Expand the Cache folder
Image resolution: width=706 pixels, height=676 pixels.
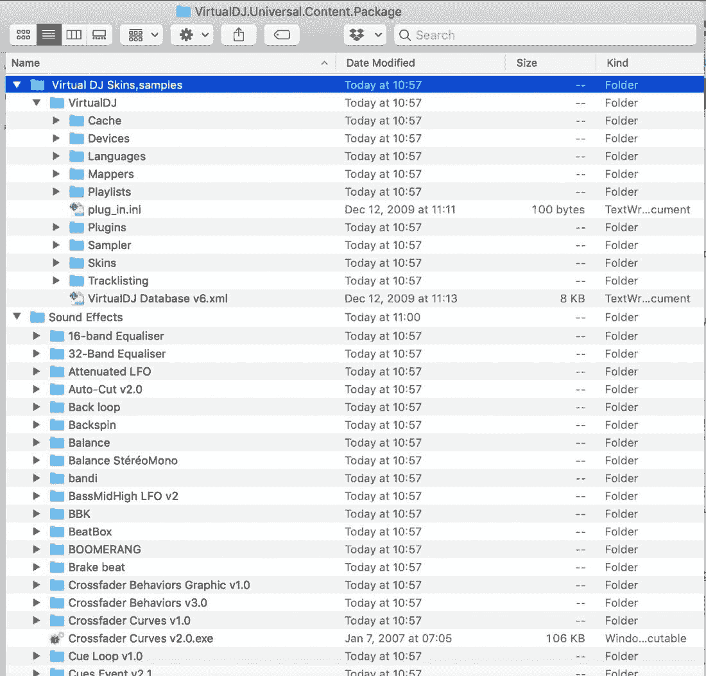tap(56, 120)
